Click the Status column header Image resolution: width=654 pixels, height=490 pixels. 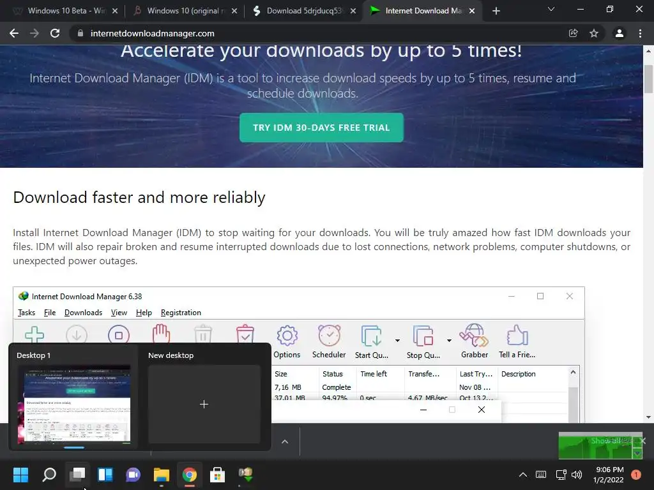(338, 374)
